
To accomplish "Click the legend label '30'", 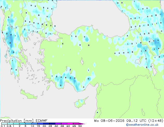I will (x=56, y=126).
